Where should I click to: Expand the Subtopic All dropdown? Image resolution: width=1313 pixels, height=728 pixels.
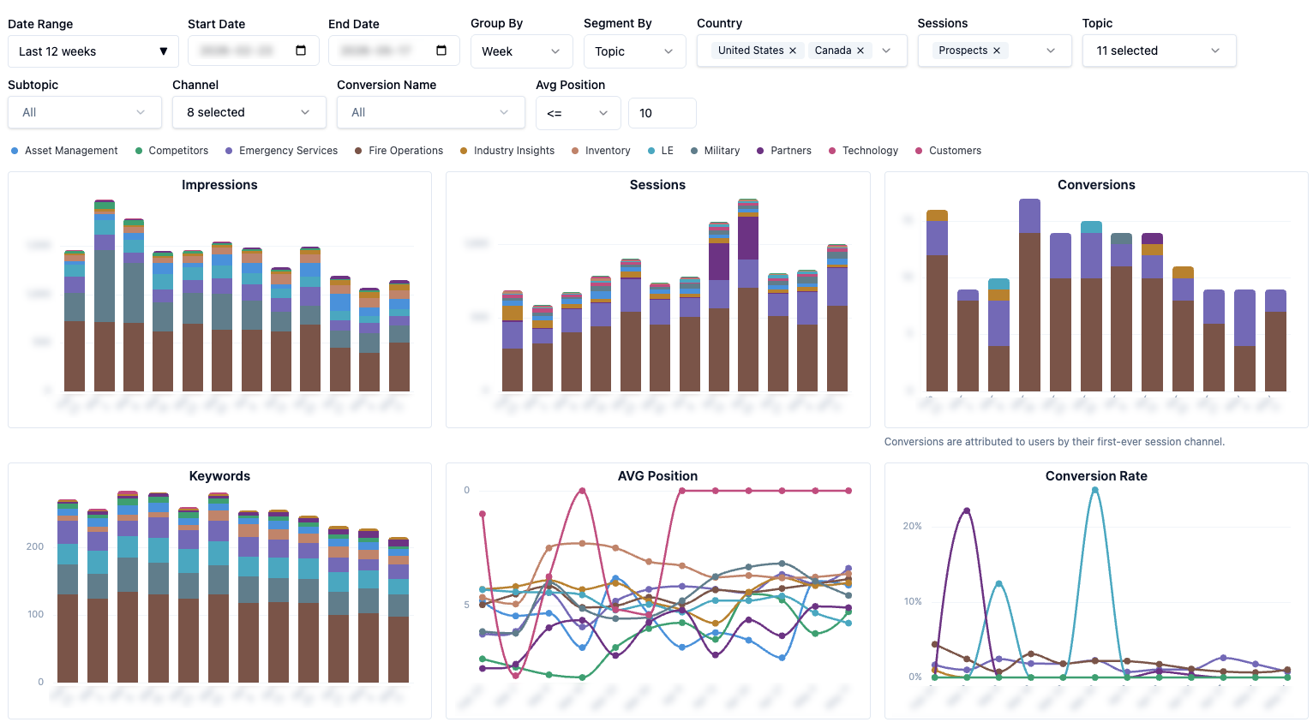(x=85, y=112)
